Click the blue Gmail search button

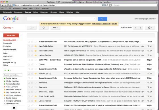102,19
